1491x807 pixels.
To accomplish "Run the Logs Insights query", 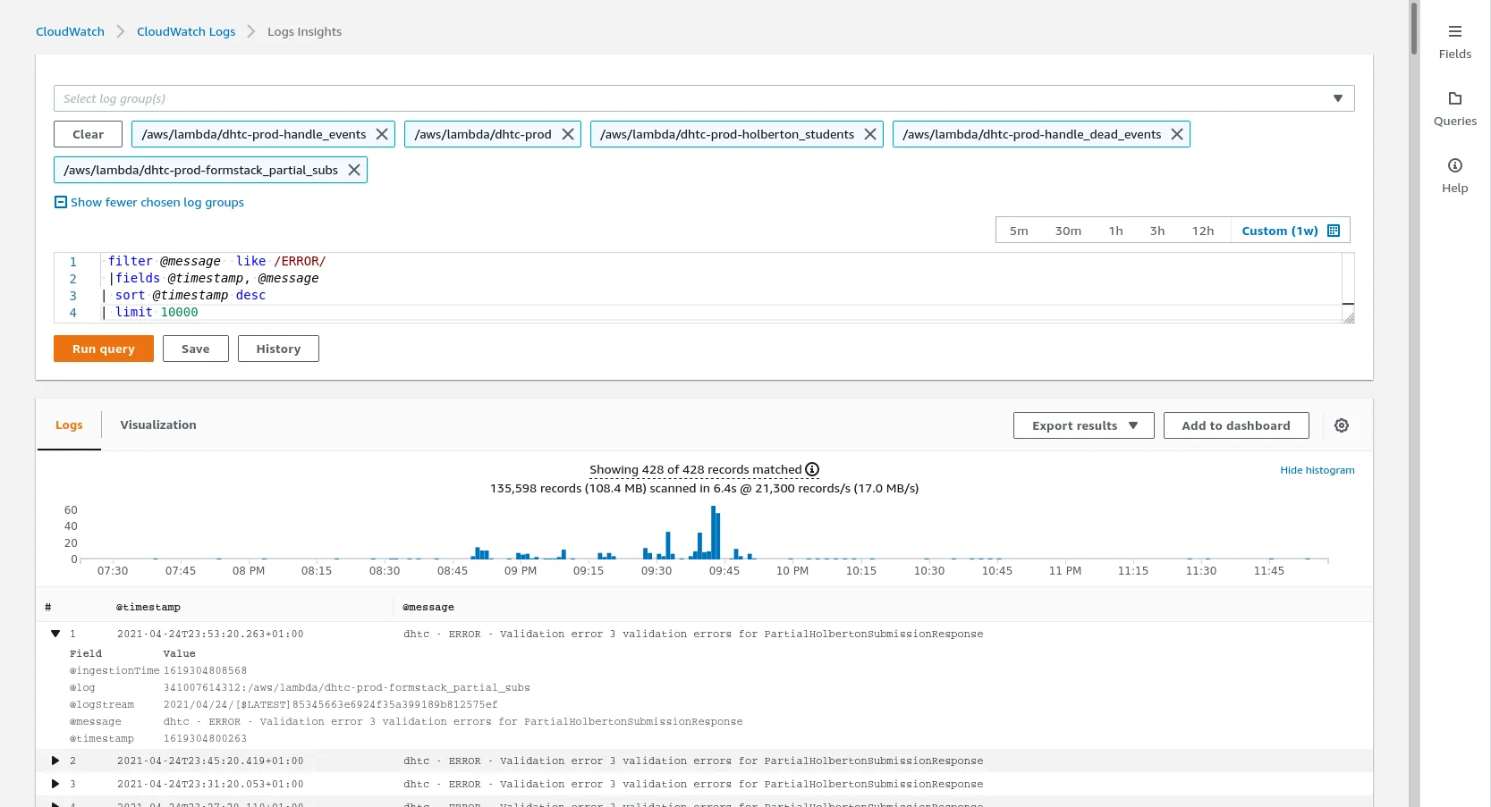I will (104, 349).
